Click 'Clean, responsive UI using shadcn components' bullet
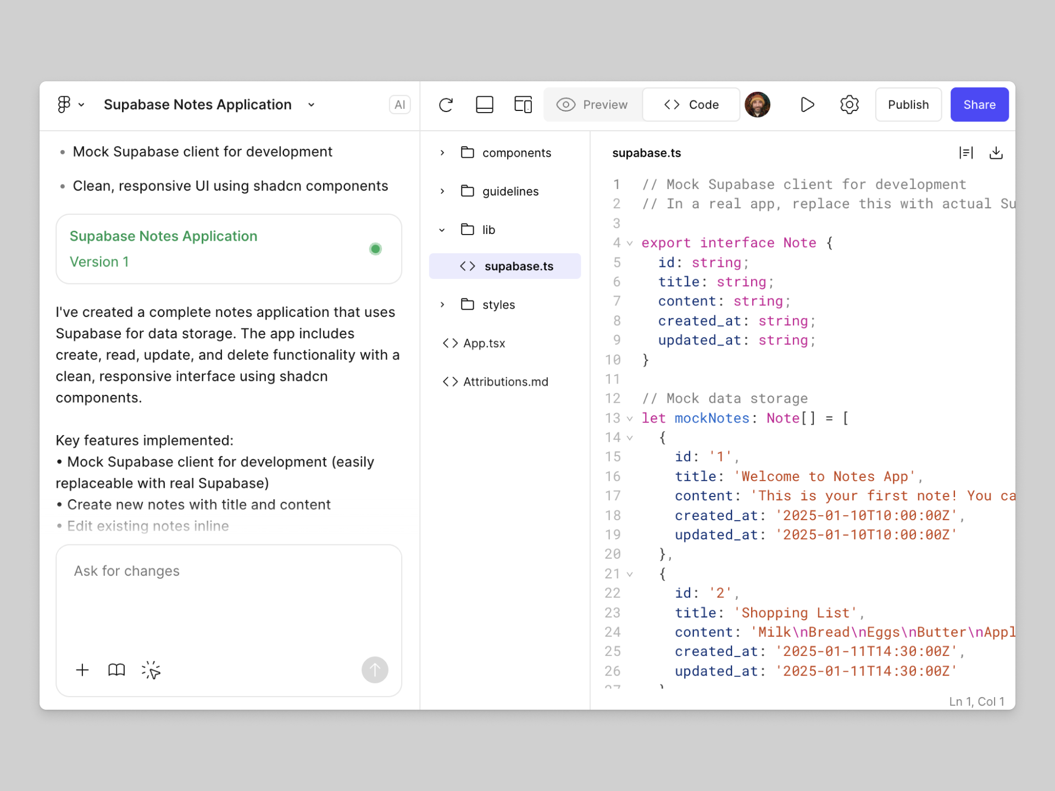The width and height of the screenshot is (1055, 791). (x=230, y=186)
